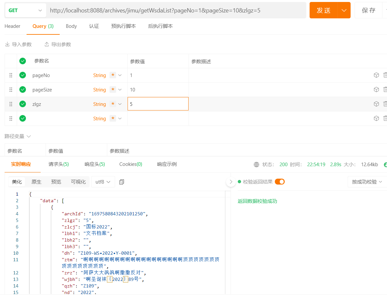The height and width of the screenshot is (296, 387).
Task: Click required asterisk in the empty row
Action: 113,118
